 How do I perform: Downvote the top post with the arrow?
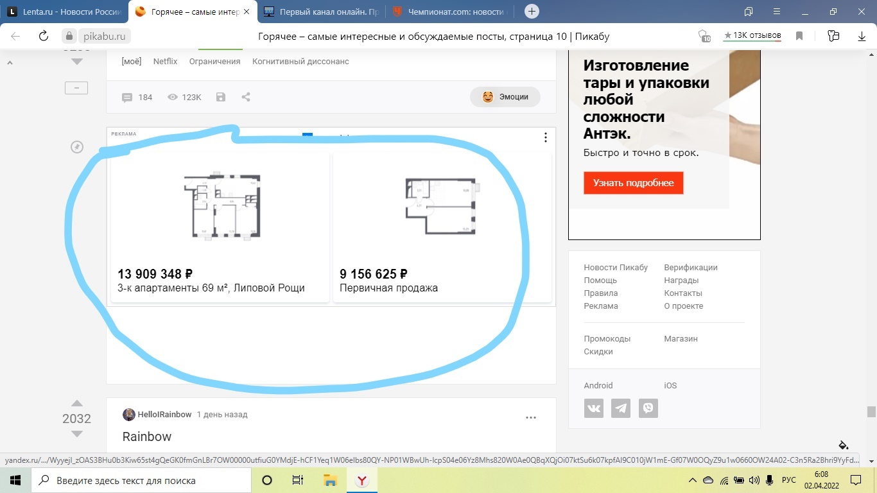[77, 62]
